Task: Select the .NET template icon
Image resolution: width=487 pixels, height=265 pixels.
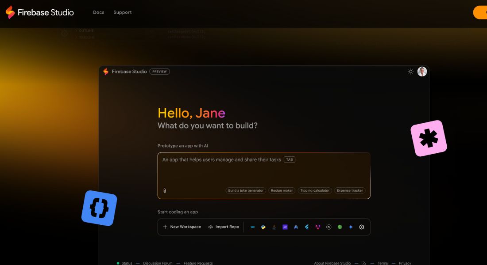Action: (x=285, y=227)
